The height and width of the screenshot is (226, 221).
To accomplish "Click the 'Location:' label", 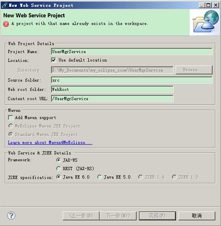I will tap(18, 60).
